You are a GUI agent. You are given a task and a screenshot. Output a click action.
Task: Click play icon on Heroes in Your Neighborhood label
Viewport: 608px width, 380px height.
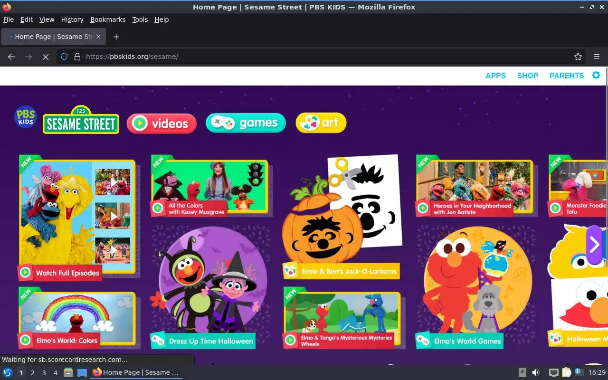423,208
